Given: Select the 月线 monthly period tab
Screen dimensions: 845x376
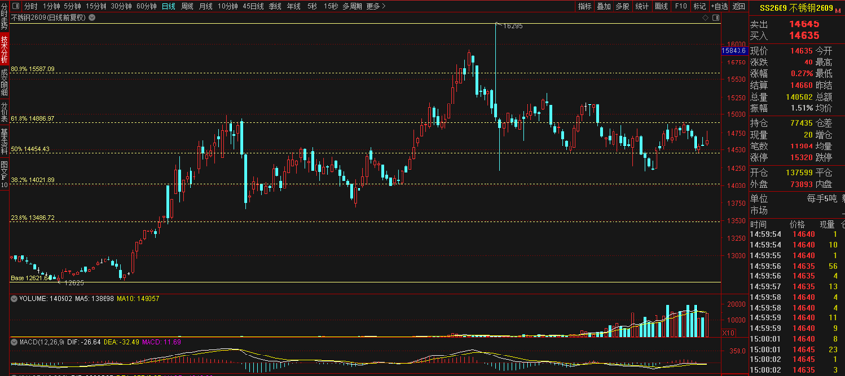Looking at the screenshot, I should (x=205, y=7).
